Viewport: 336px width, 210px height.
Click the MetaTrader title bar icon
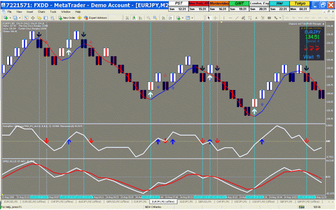tap(3, 5)
